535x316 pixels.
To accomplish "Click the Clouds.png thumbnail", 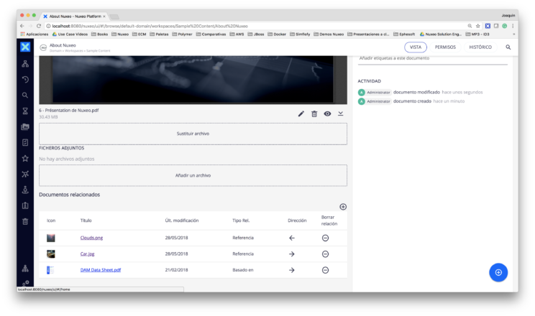I will coord(51,238).
